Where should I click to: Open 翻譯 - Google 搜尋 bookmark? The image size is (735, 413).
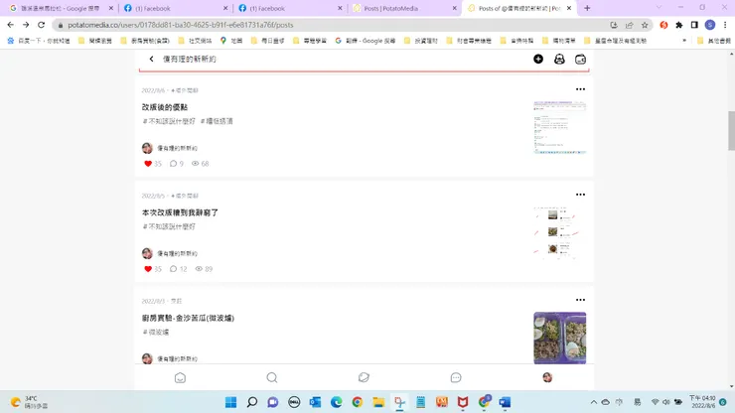[x=366, y=41]
